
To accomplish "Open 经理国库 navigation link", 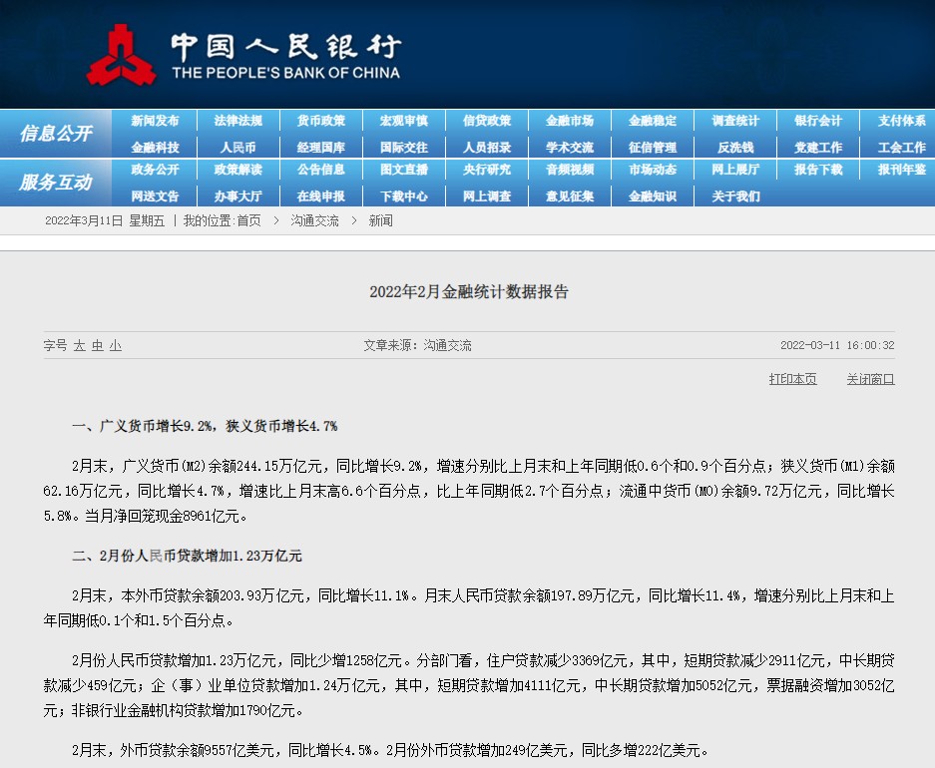I will [x=320, y=148].
